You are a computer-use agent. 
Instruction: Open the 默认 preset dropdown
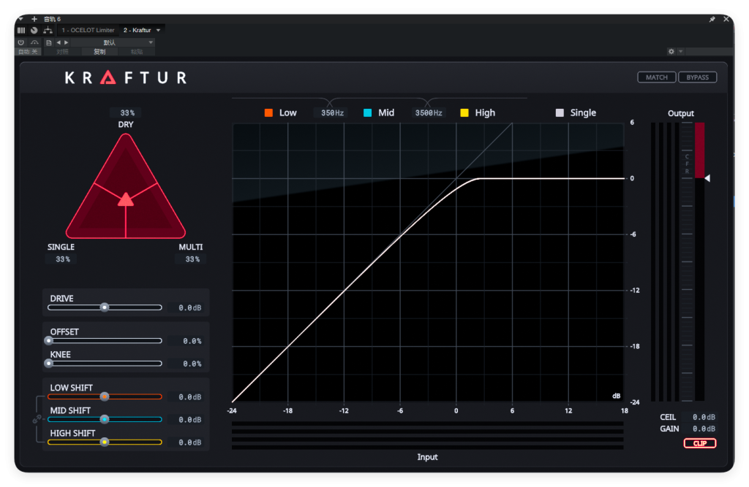(x=112, y=42)
